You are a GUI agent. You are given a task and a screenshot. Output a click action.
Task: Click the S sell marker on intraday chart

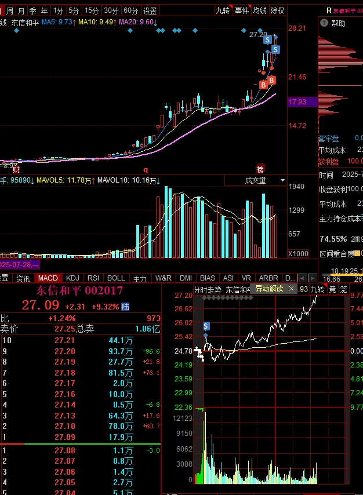[x=206, y=326]
